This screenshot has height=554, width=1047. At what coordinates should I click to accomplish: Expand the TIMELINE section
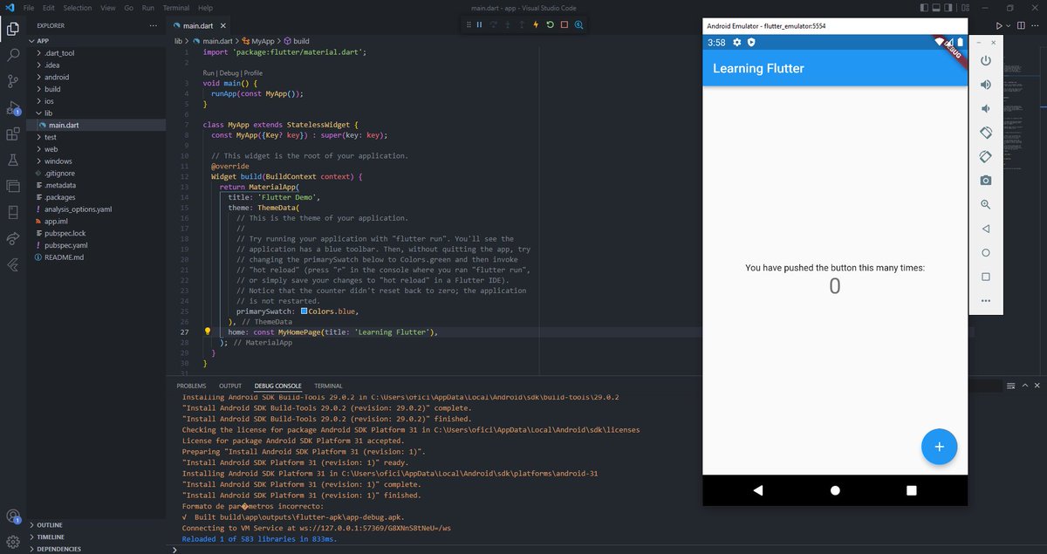tap(96, 537)
